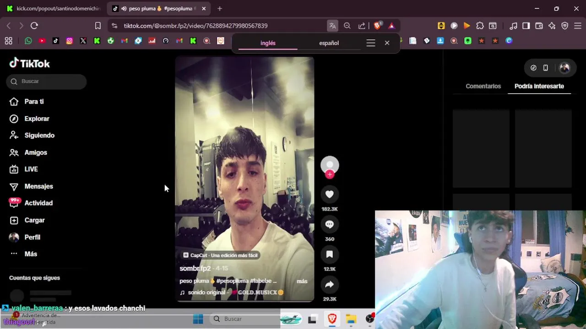This screenshot has height=329, width=586.
Task: Select español in translate popup
Action: click(x=329, y=43)
